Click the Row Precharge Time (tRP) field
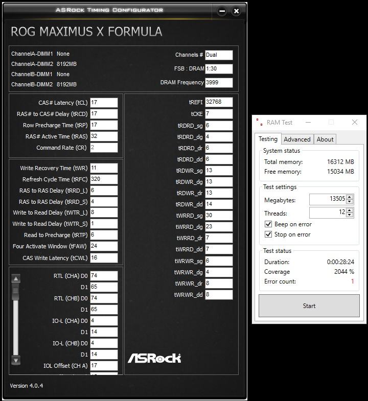 [104, 125]
